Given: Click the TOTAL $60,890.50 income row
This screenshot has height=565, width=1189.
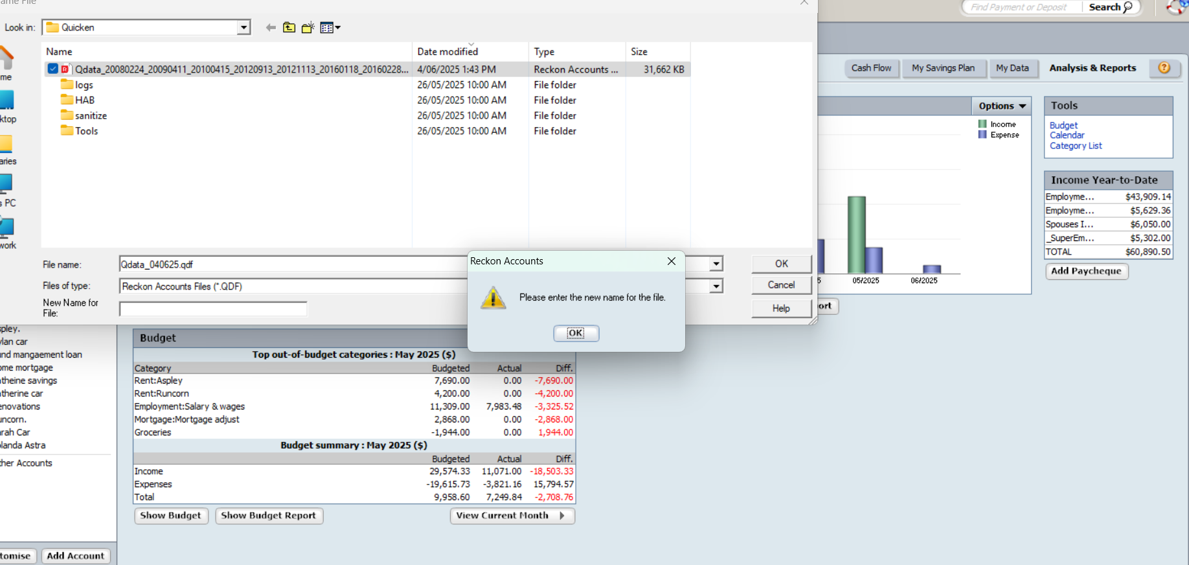Looking at the screenshot, I should click(1108, 252).
